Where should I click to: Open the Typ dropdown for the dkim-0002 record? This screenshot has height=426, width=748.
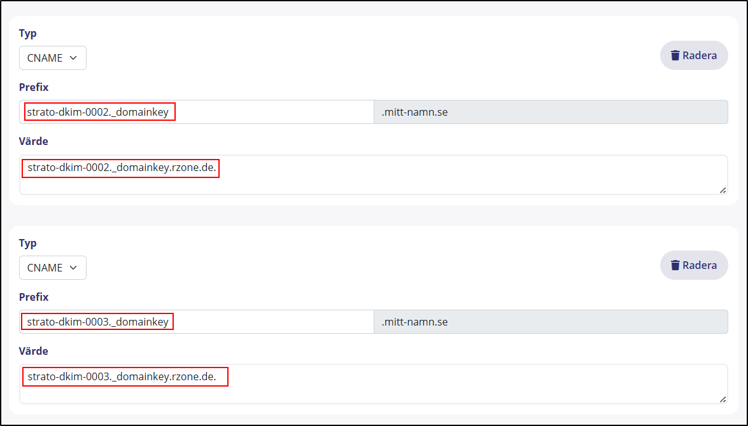[52, 58]
